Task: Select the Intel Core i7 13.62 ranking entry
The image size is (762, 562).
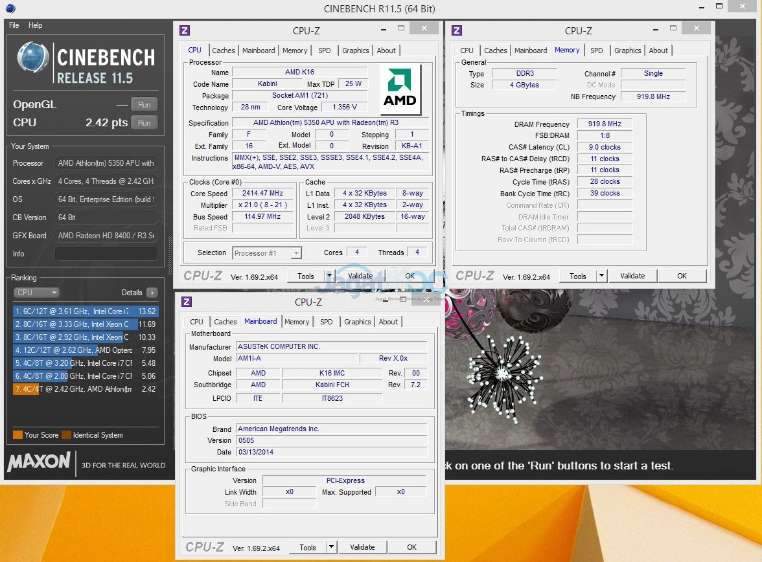Action: [86, 311]
